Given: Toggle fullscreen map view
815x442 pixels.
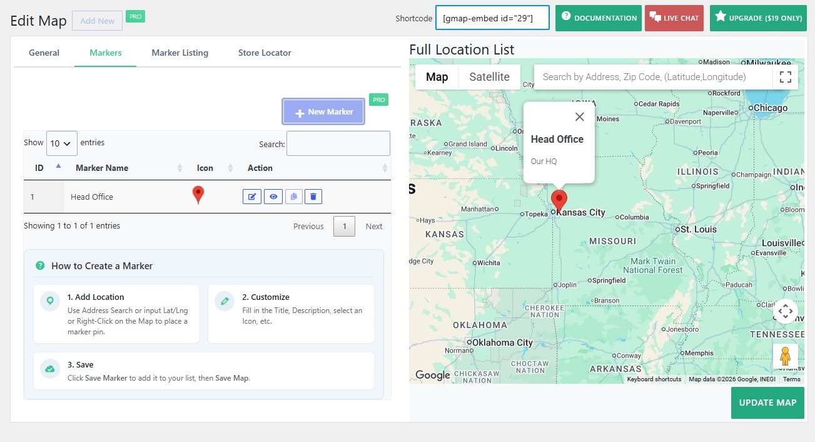Looking at the screenshot, I should pyautogui.click(x=786, y=77).
